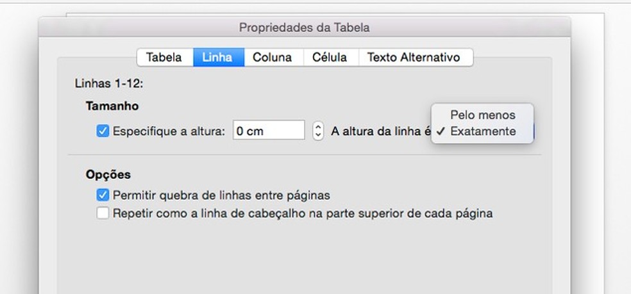Click the Linhas 1-12 label
631x294 pixels.
click(108, 84)
